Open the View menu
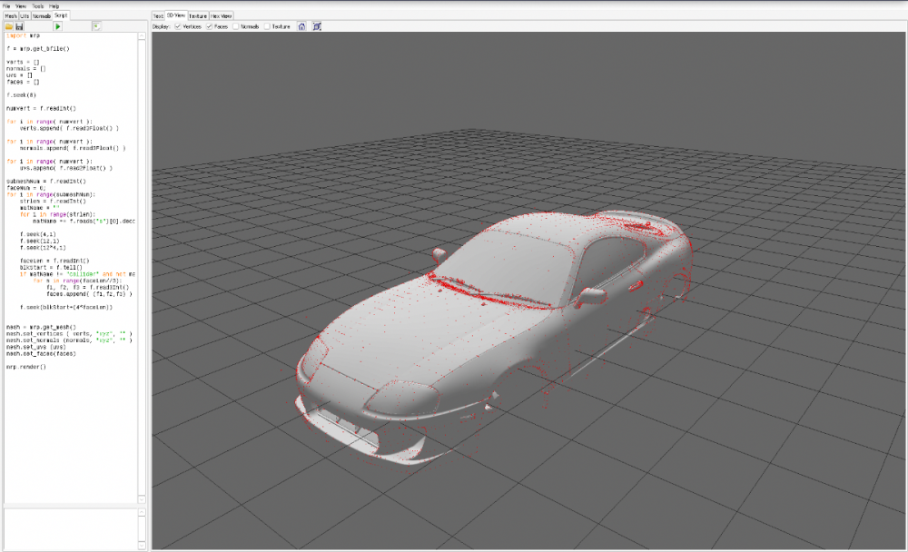The height and width of the screenshot is (552, 908). click(21, 5)
